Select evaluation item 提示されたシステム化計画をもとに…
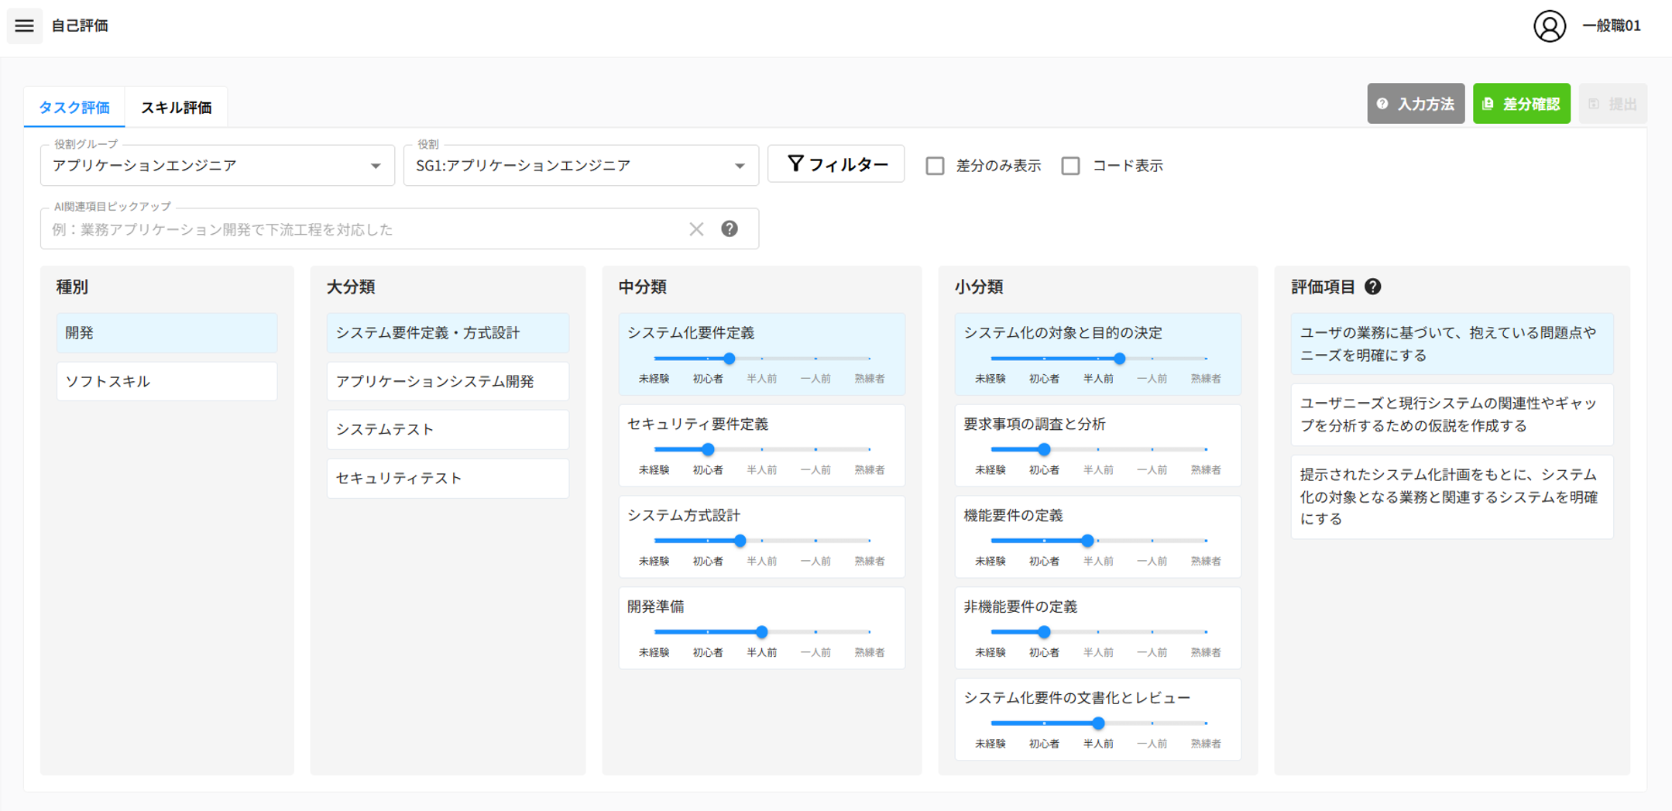The width and height of the screenshot is (1672, 811). click(x=1452, y=497)
